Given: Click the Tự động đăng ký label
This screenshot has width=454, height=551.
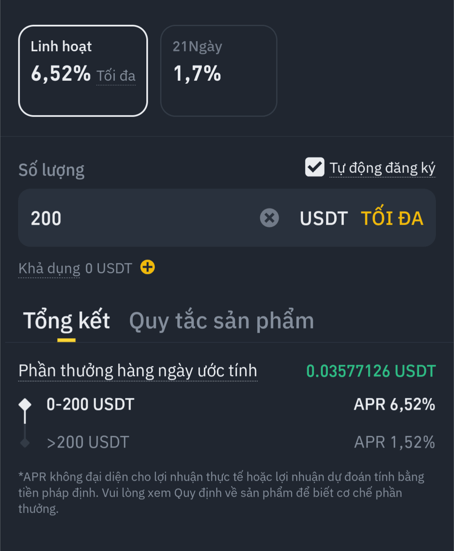Looking at the screenshot, I should point(382,168).
